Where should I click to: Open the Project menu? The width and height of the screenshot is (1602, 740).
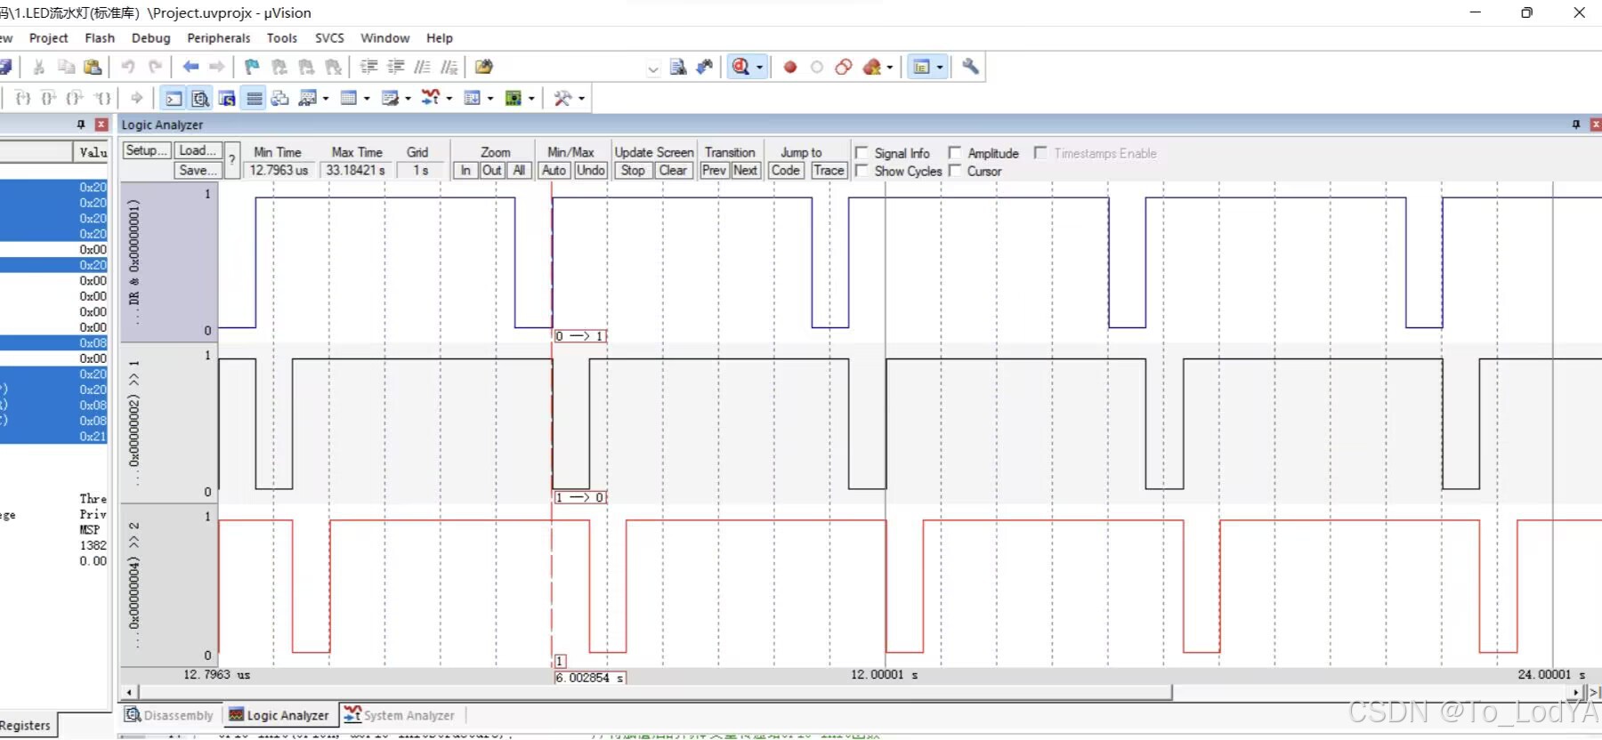click(x=48, y=38)
